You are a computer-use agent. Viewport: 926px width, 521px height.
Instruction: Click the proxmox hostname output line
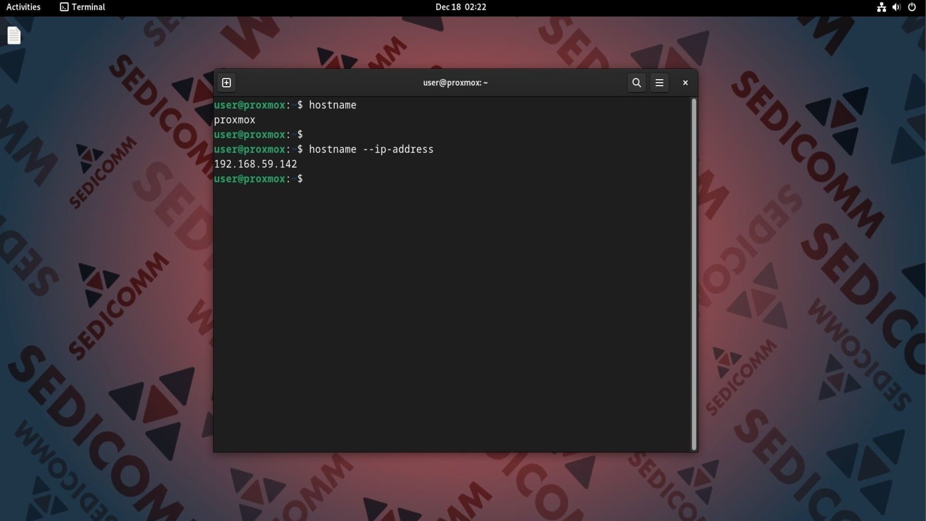click(234, 120)
